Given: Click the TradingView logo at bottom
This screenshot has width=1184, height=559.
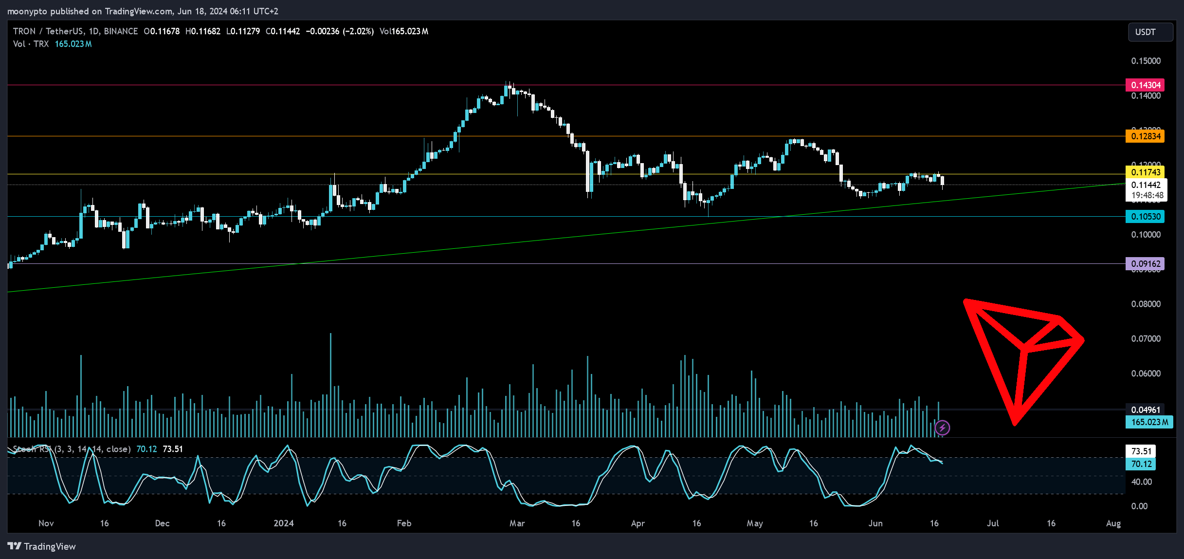Looking at the screenshot, I should pos(42,546).
